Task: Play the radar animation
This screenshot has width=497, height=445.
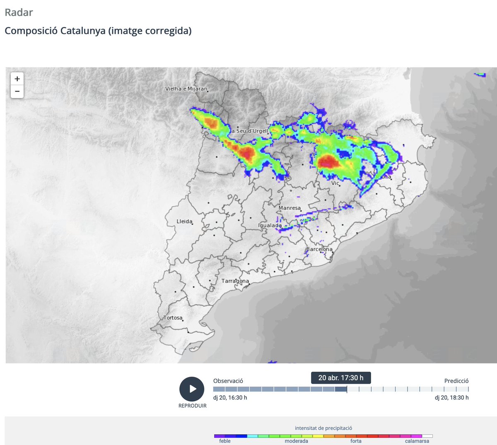Action: tap(192, 389)
